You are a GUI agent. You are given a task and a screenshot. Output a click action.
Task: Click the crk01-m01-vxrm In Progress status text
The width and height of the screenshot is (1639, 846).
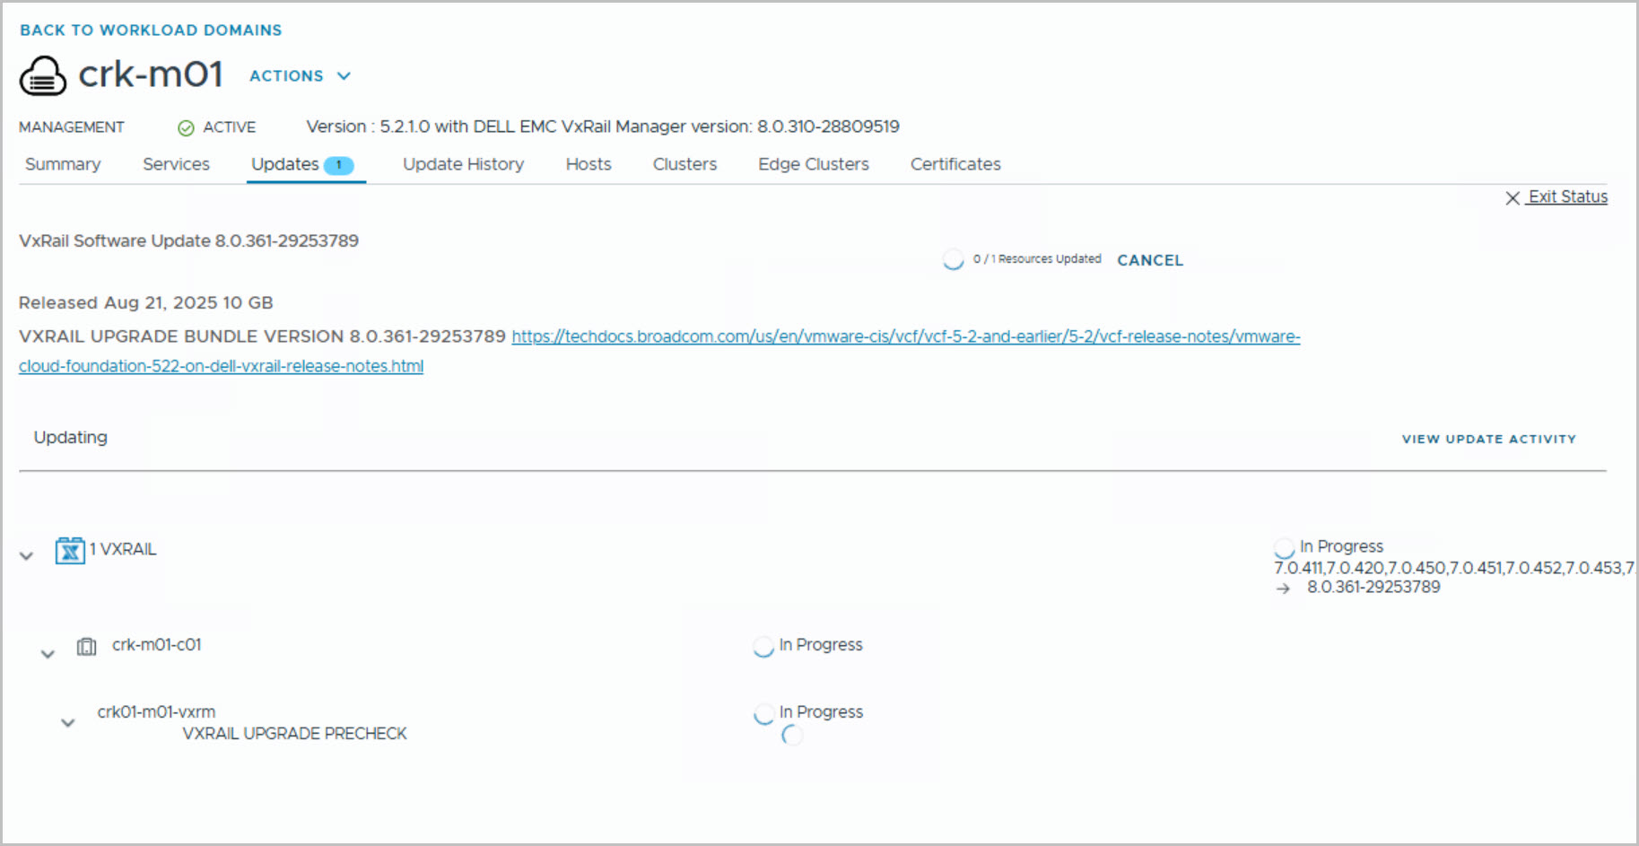(821, 711)
